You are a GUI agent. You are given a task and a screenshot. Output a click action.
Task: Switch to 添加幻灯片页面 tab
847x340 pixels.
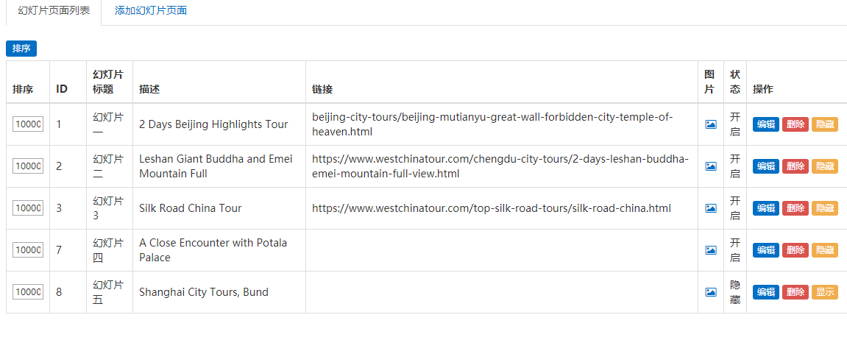[x=151, y=11]
